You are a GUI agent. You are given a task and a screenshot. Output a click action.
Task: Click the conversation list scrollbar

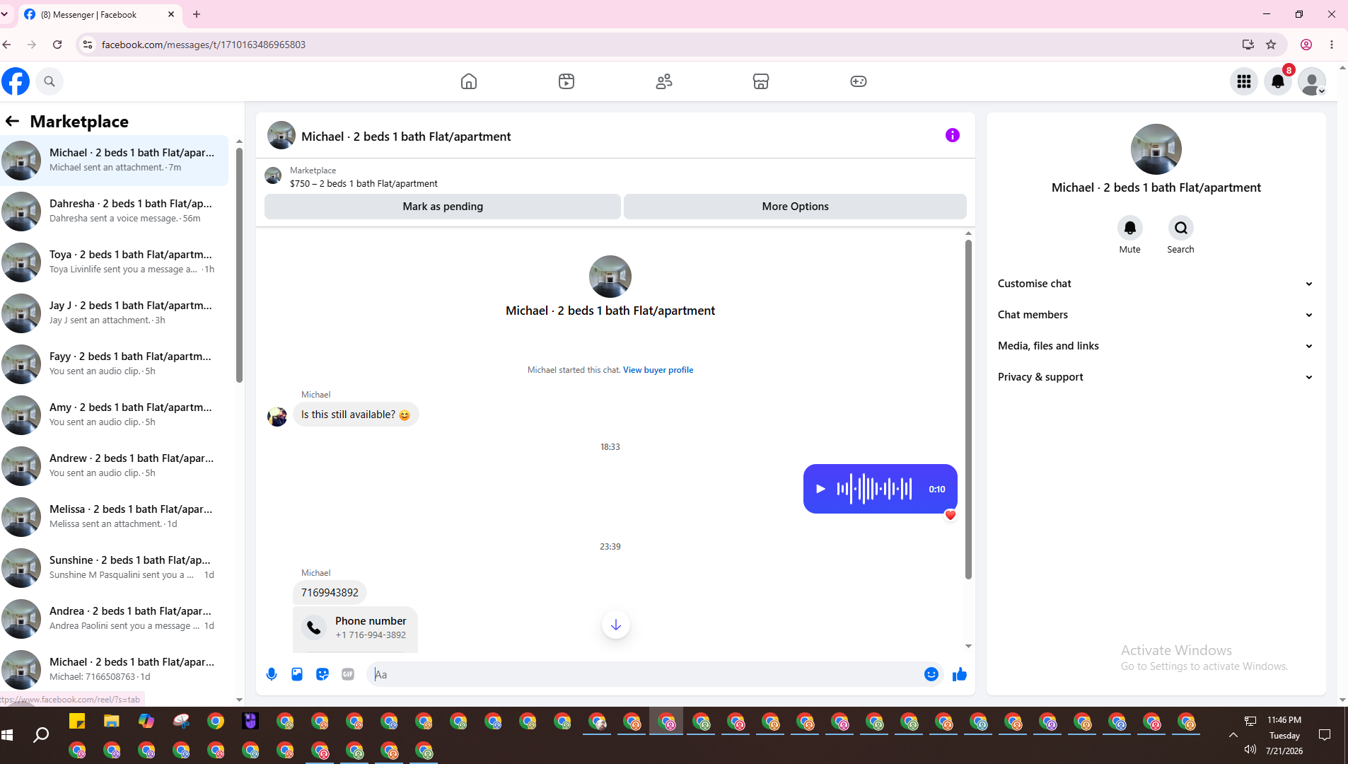(239, 265)
